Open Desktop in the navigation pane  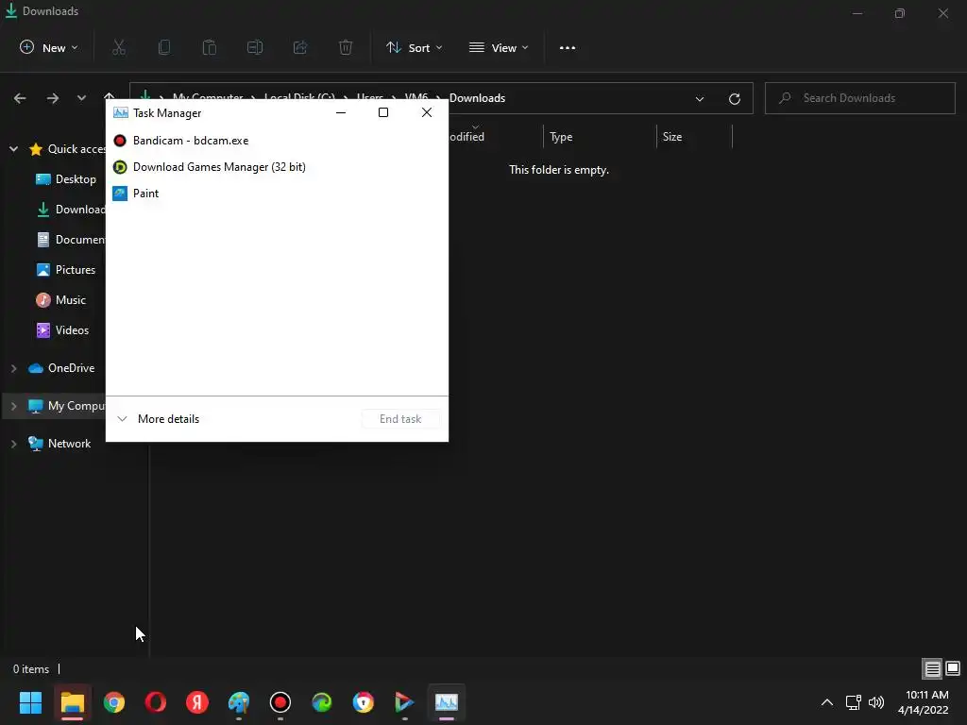click(66, 179)
